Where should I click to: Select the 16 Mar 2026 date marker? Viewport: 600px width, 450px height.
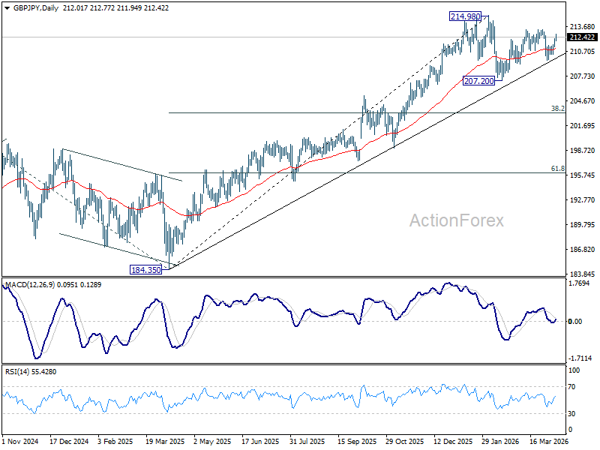point(549,441)
